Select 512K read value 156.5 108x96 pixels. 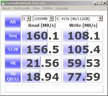42,49
